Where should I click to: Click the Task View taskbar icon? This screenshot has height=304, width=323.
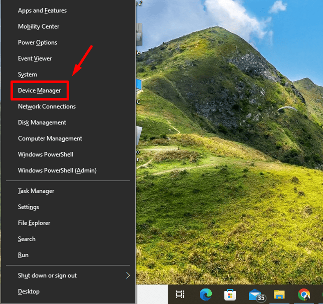[x=180, y=294]
